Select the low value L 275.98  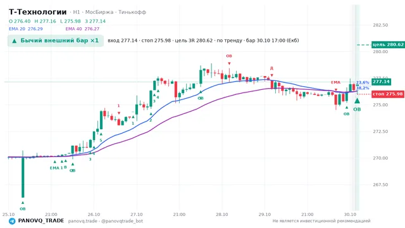70,21
